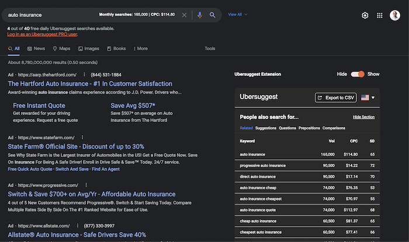Open Allstate Auto Insurance ad title
The image size is (409, 242).
point(77,235)
